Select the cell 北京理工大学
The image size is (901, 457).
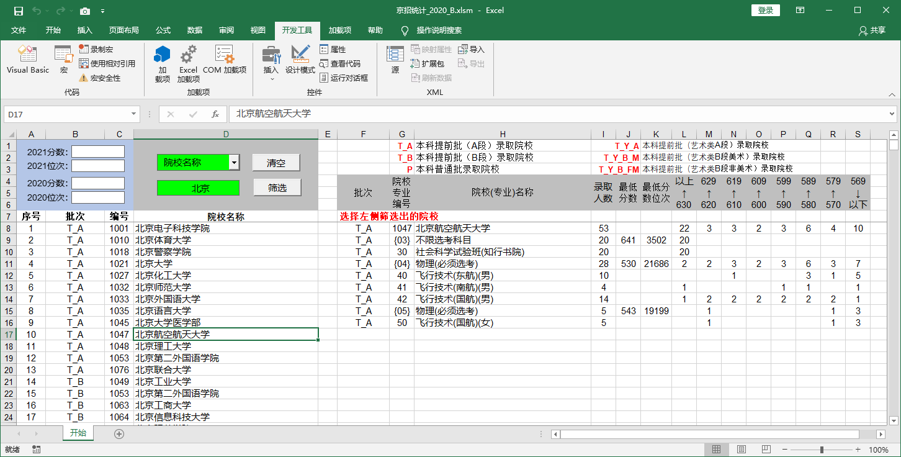(x=226, y=346)
